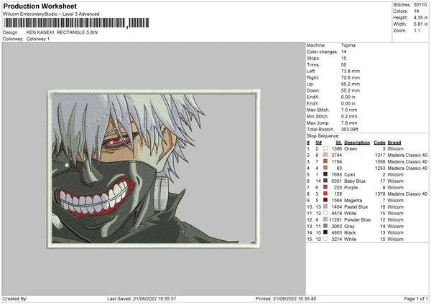Click the Colorway 1 value
Image resolution: width=431 pixels, height=304 pixels.
(x=38, y=39)
